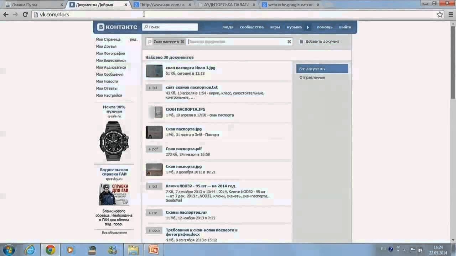Go to Моя Страница
This screenshot has width=456, height=256.
(x=108, y=39)
